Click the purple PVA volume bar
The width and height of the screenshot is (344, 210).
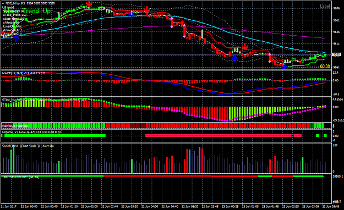199,160
